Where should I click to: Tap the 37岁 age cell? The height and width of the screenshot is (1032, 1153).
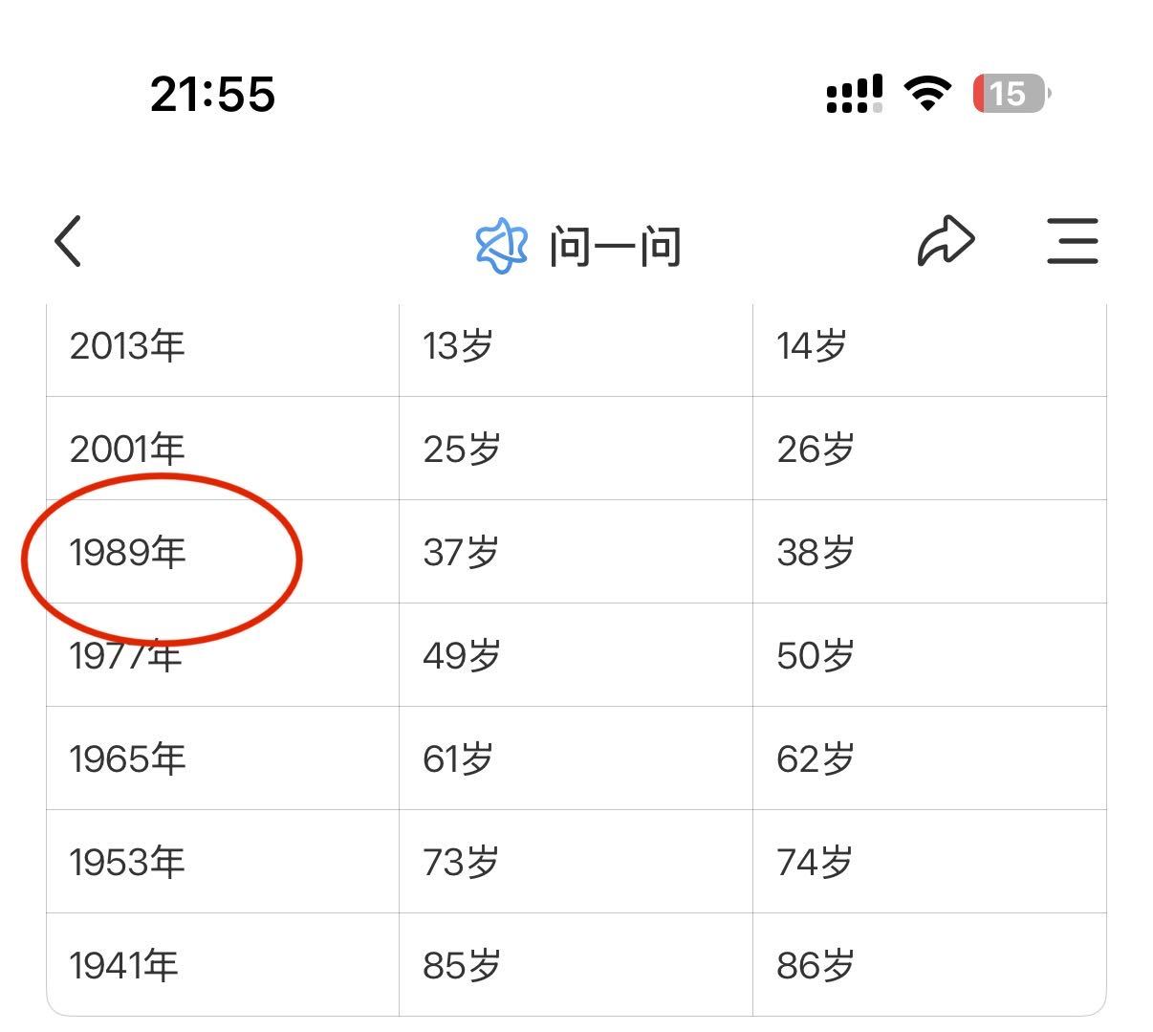pos(461,553)
